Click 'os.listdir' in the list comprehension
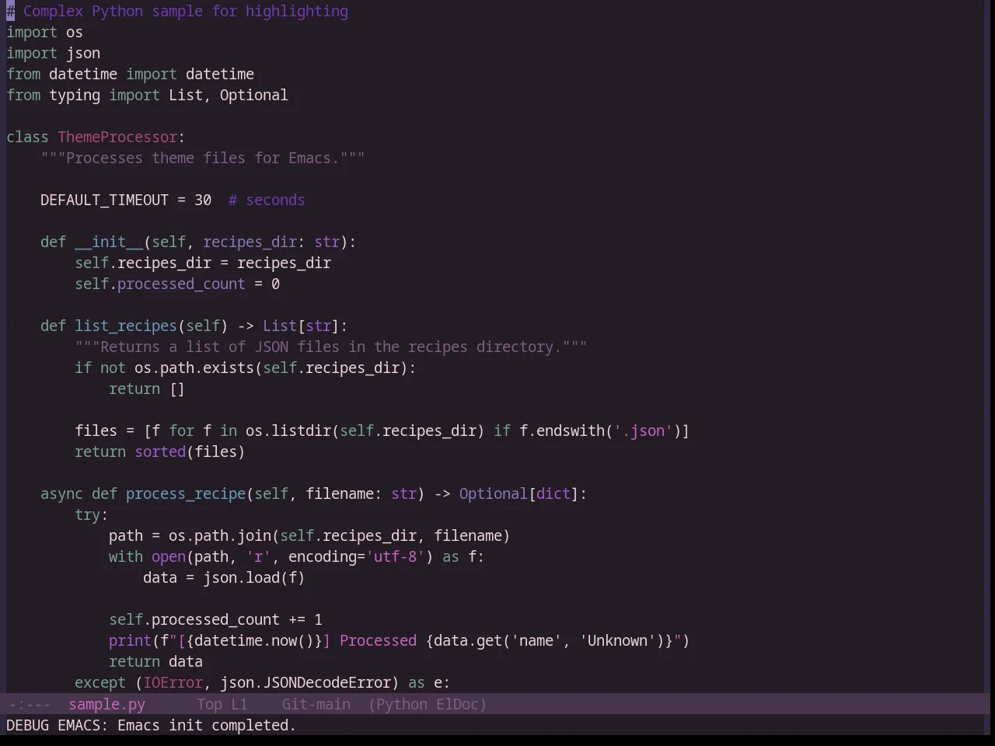995x746 pixels. coord(288,431)
